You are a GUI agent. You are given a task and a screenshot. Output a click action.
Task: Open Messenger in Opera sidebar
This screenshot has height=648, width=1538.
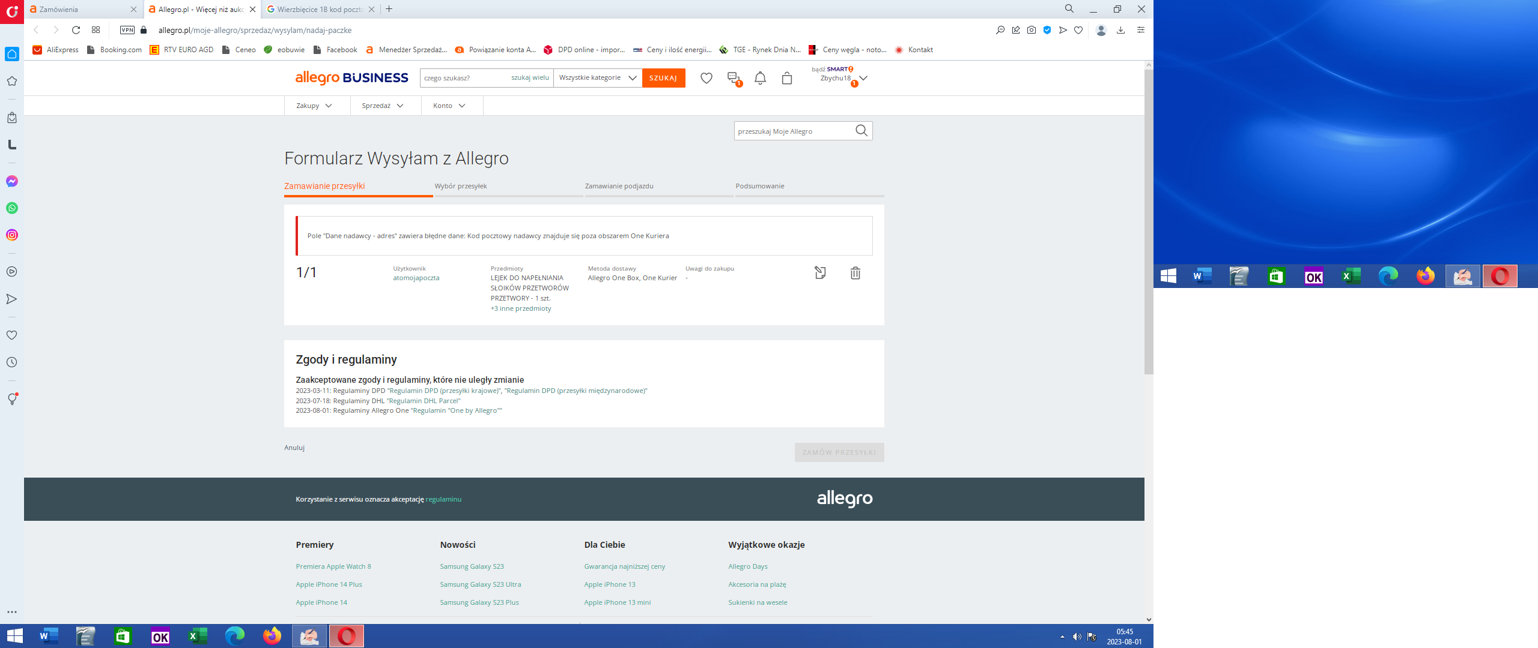click(12, 181)
